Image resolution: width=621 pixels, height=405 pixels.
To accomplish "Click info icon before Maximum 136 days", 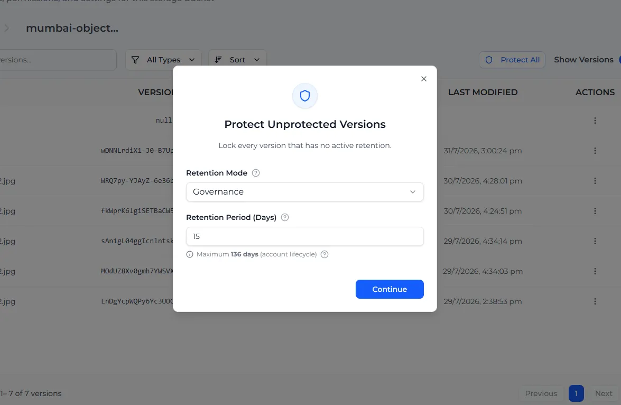I will click(190, 254).
